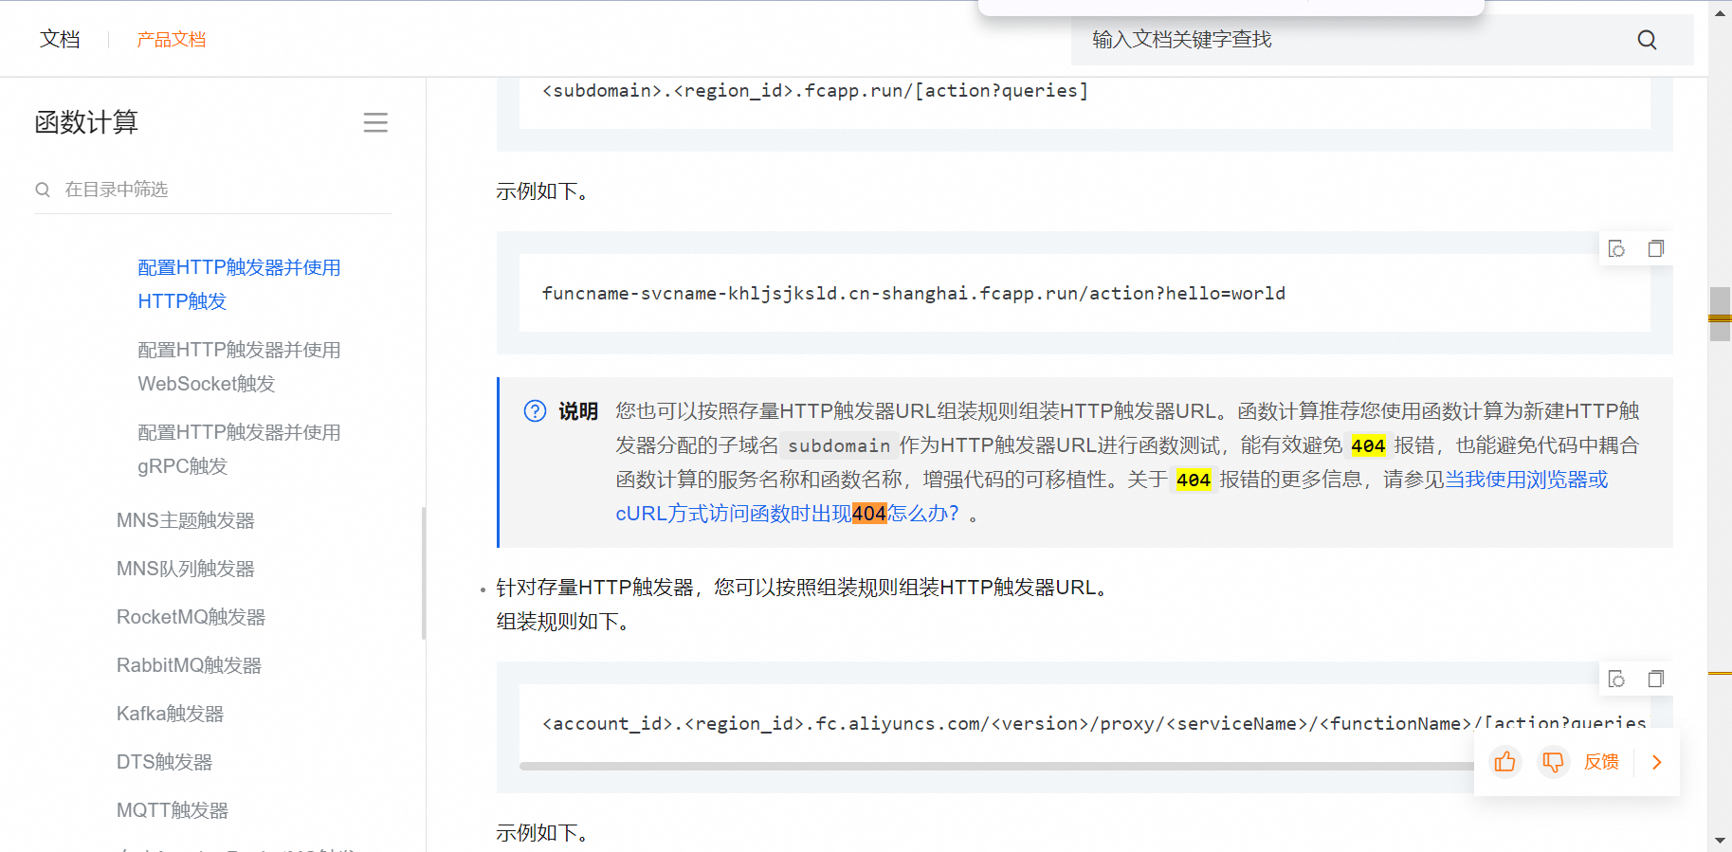This screenshot has height=852, width=1732.
Task: Click the <account_id>.<region_id>.fc.aliyuncs.com code text
Action: pyautogui.click(x=1094, y=724)
